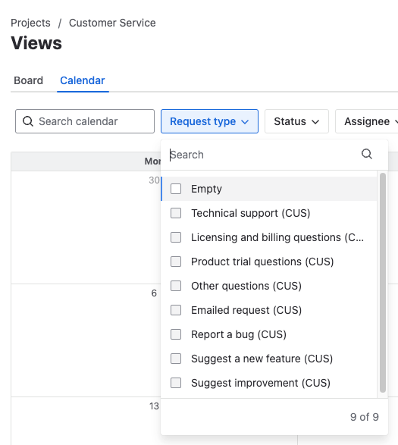Click the Status chevron arrow
The image size is (398, 445).
(x=315, y=122)
